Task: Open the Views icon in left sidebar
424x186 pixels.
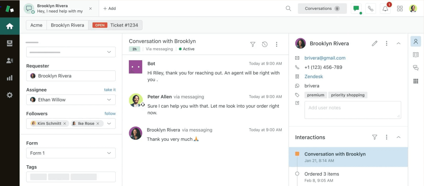Action: point(10,43)
